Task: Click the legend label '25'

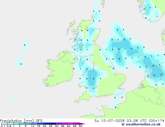Action: click(50, 126)
